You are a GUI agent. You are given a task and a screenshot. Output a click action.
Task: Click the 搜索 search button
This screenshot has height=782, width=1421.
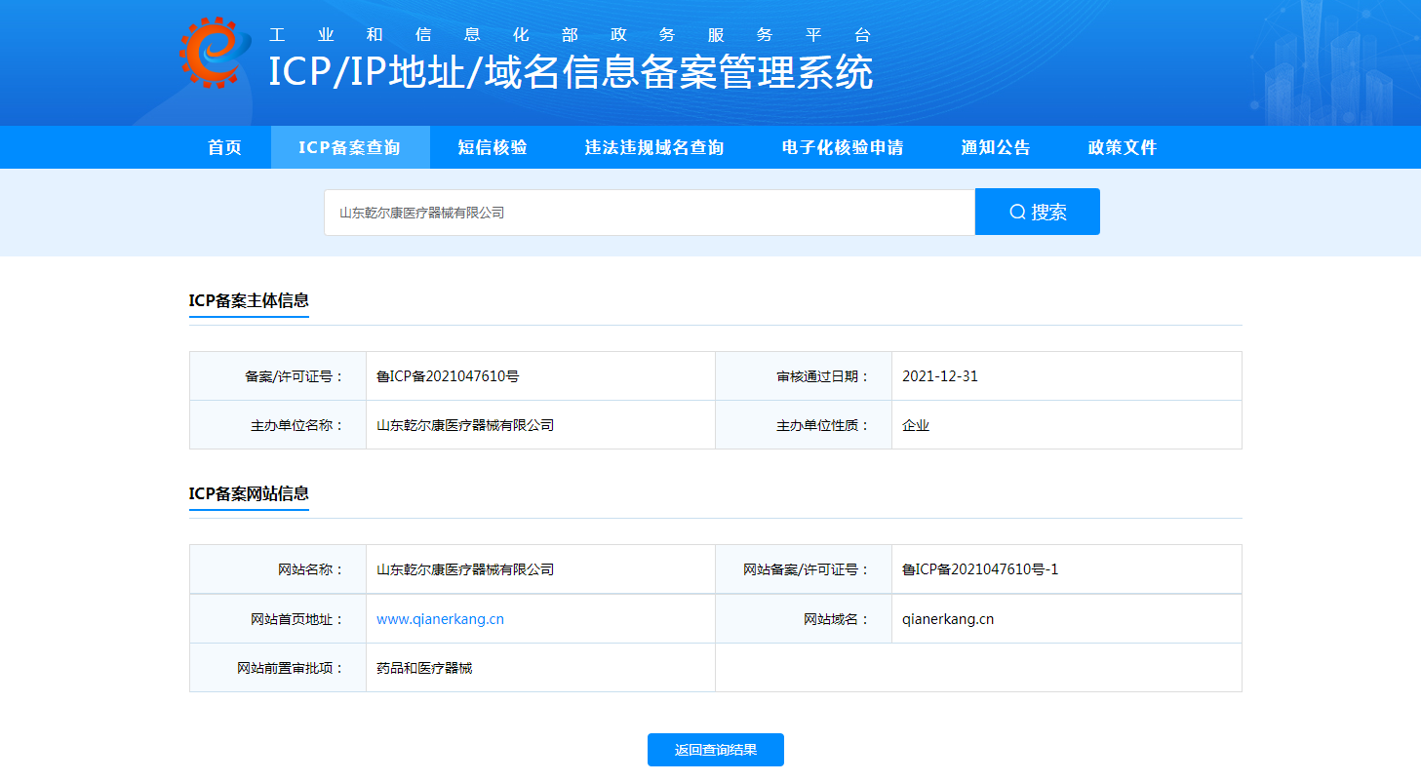(x=1038, y=212)
